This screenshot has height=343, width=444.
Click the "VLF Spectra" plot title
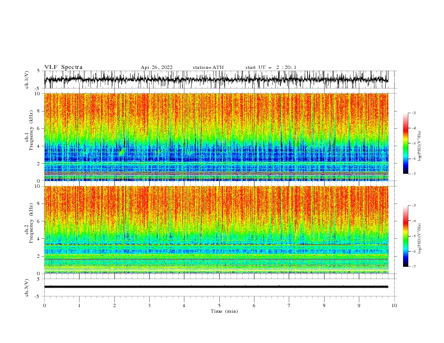coord(63,67)
